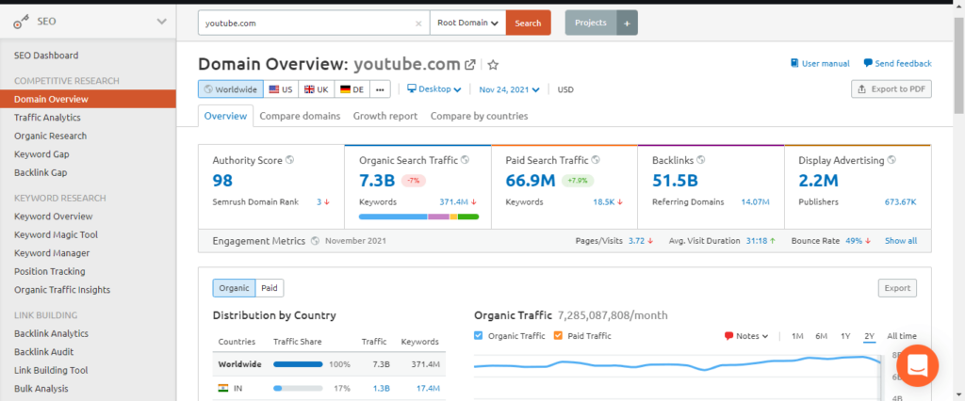The image size is (965, 401).
Task: Click the orange Search button
Action: (528, 23)
